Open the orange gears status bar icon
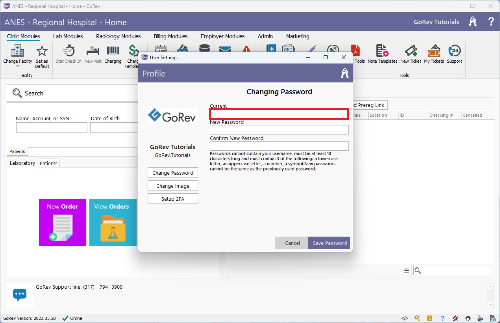 [x=417, y=318]
